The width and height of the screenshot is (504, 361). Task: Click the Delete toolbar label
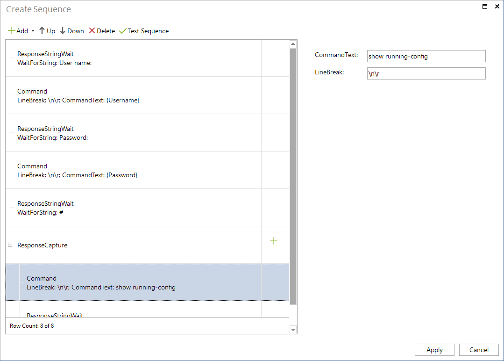(x=105, y=31)
